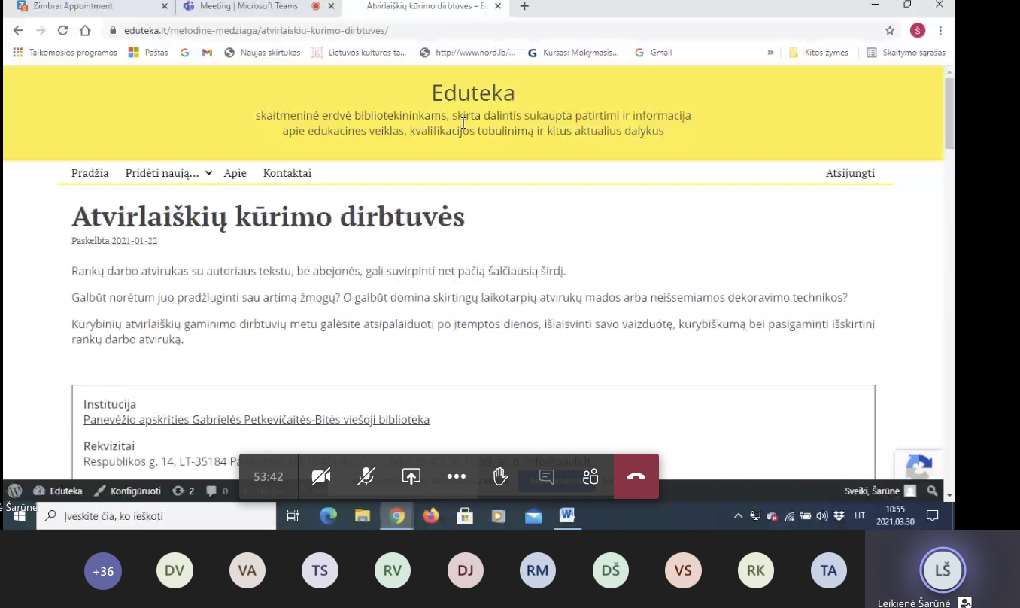The image size is (1020, 608).
Task: Open Kursas: Mokymasis bookmark
Action: click(574, 53)
